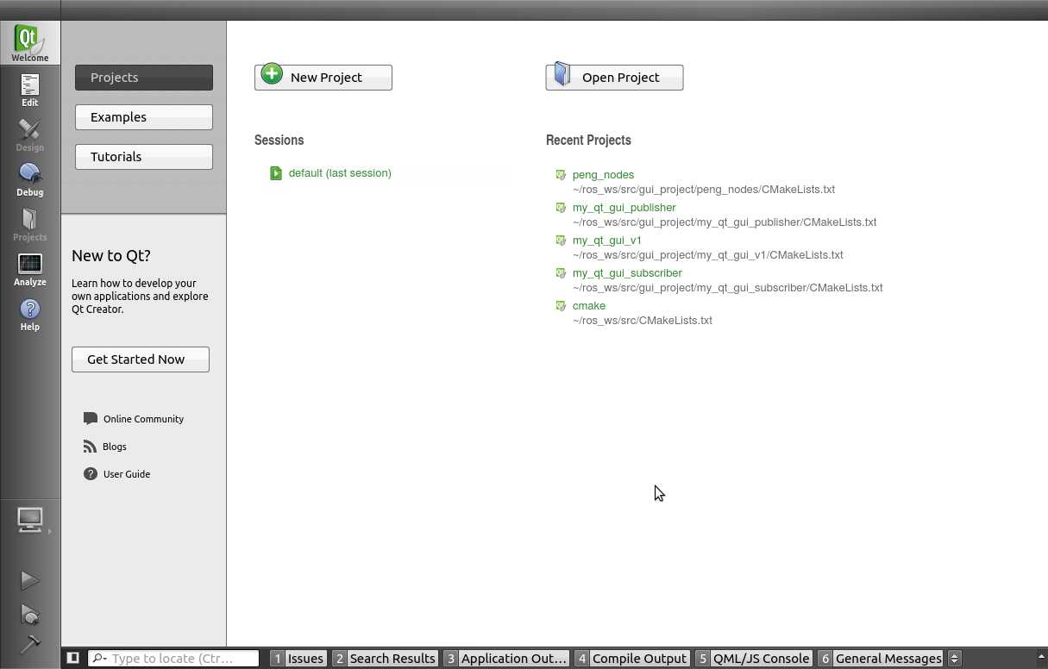Open recent project my_qt_gui_v1

pos(607,241)
